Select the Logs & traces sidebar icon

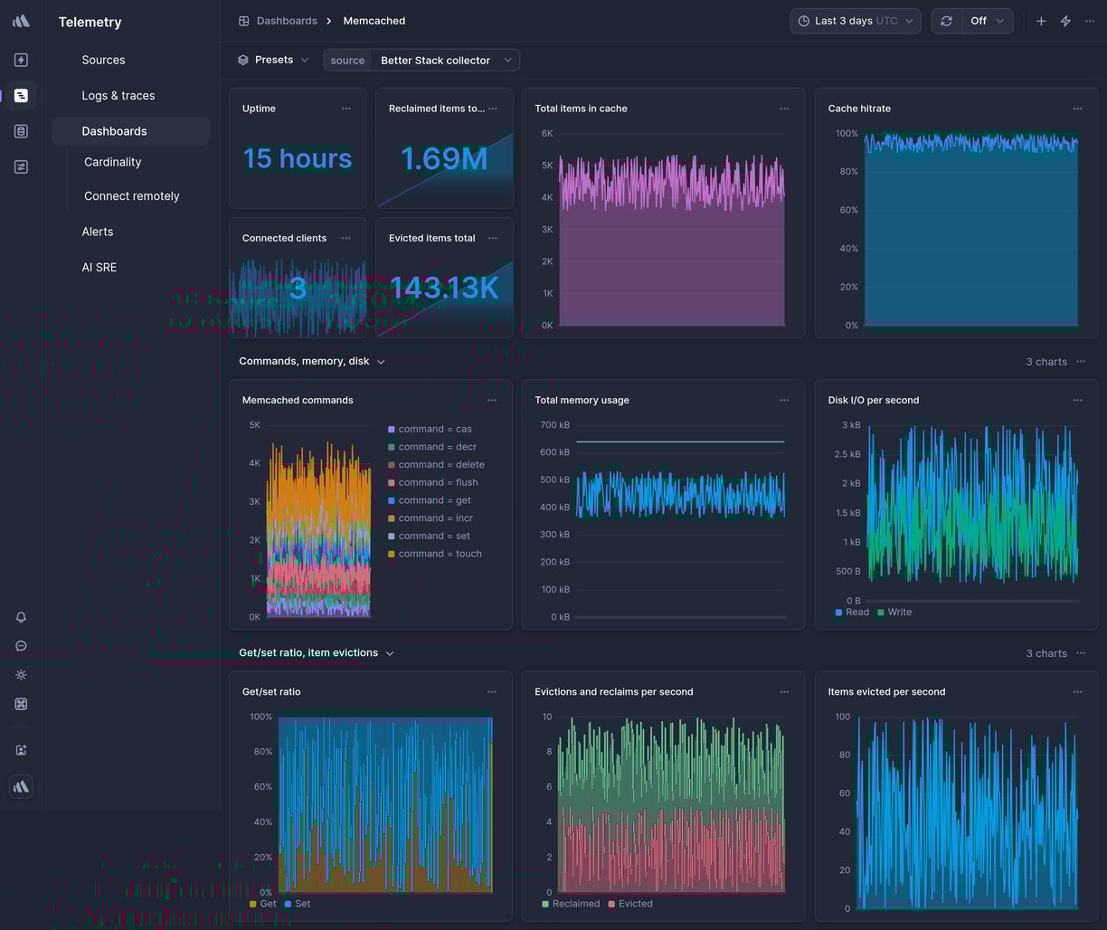[20, 95]
